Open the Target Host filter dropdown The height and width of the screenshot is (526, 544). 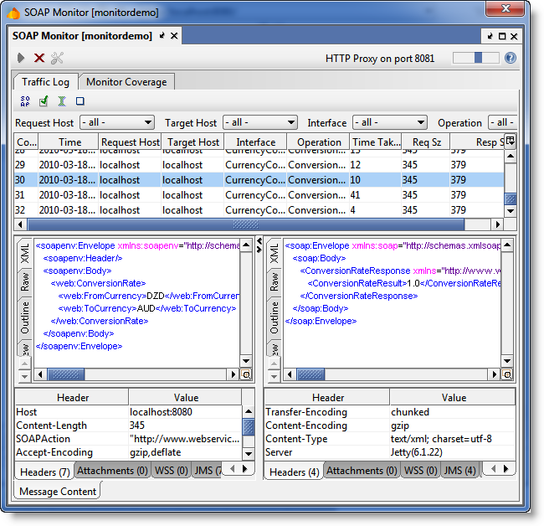pyautogui.click(x=260, y=122)
